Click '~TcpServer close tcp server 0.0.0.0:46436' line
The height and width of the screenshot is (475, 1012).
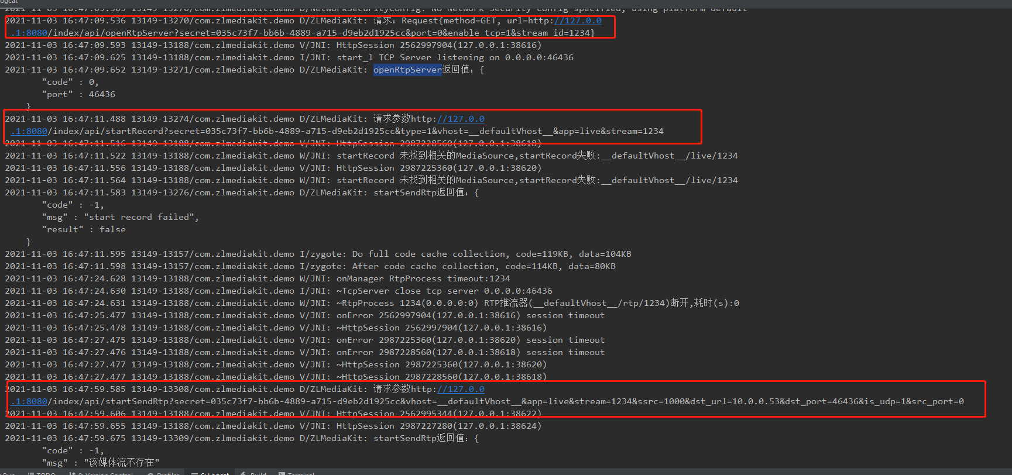coord(279,291)
